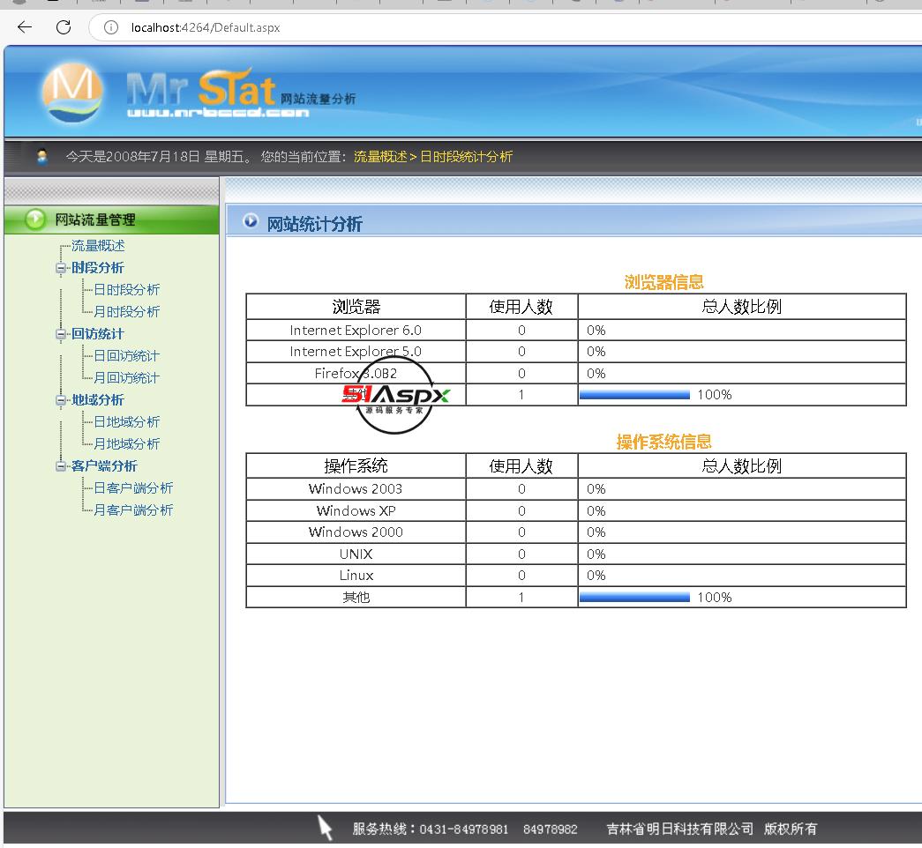Viewport: 922px width, 848px height.
Task: Collapse the 地域分析 tree node
Action: coord(61,400)
